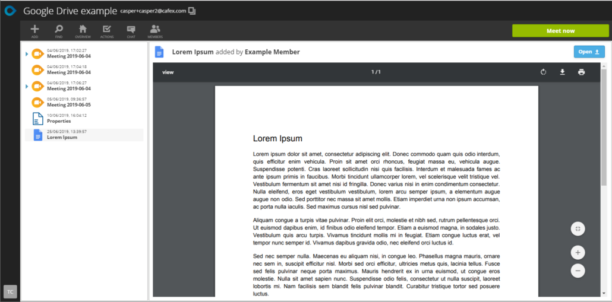This screenshot has width=612, height=302.
Task: Click the Open button for Lorem Ipsum
Action: [589, 52]
